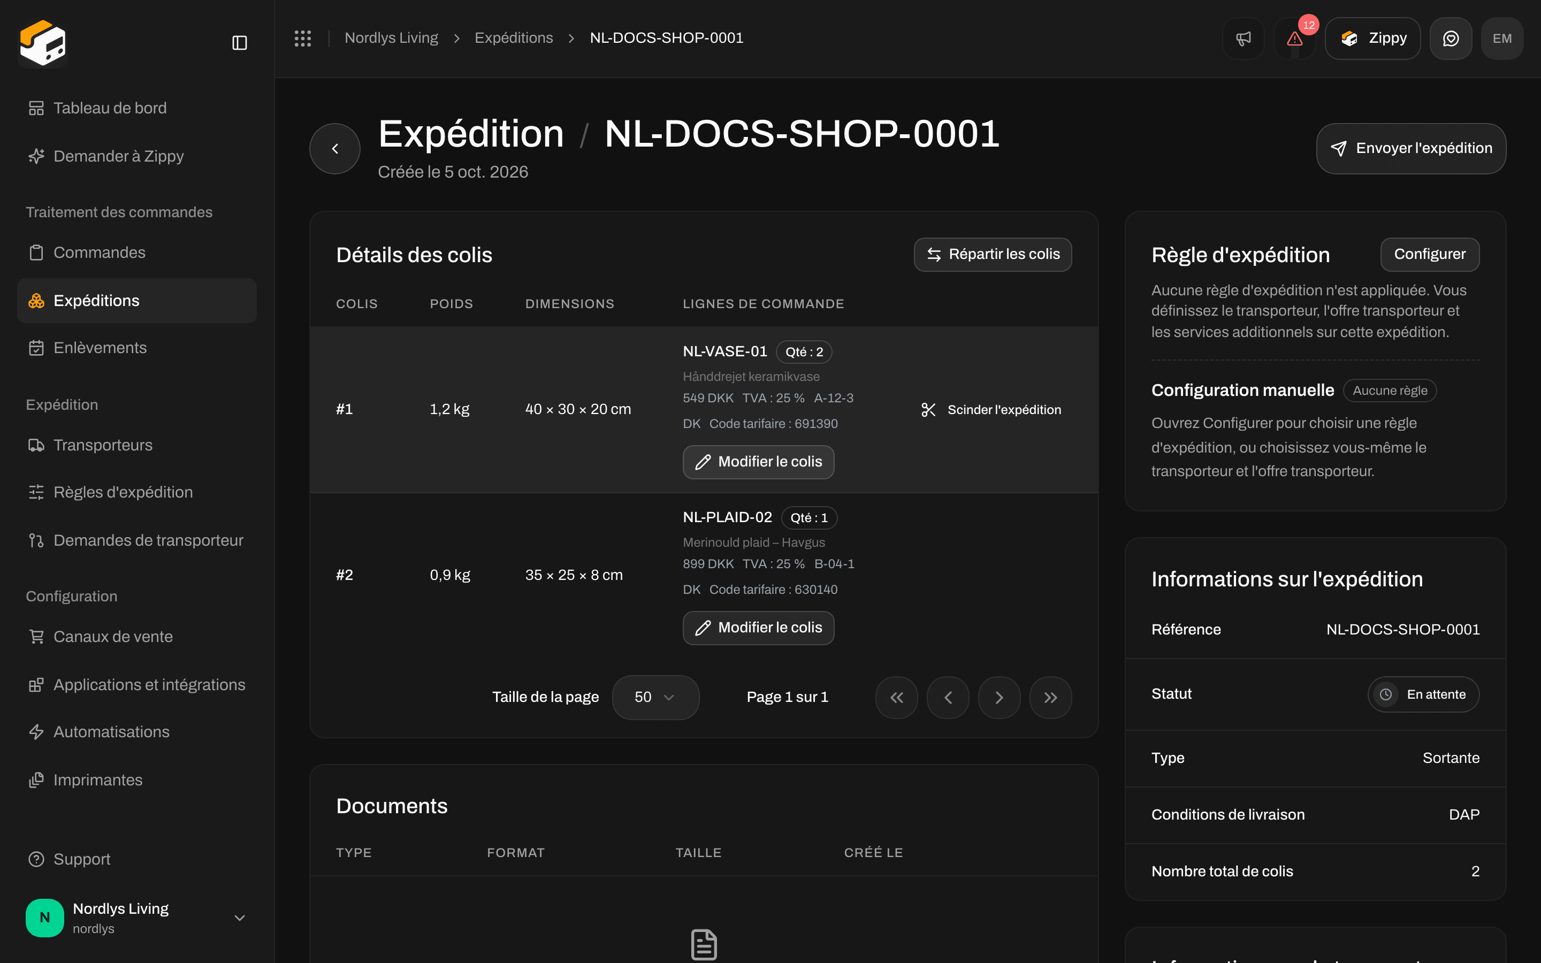Open Zippy assistant button
The image size is (1541, 963).
(x=1373, y=38)
